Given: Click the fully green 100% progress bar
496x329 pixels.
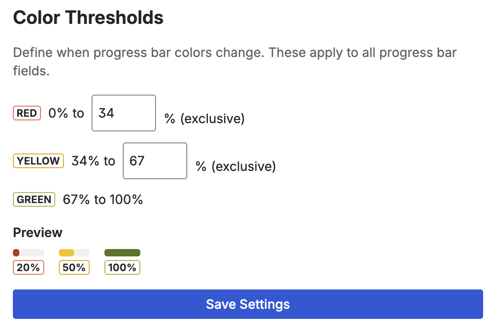Looking at the screenshot, I should pos(122,252).
